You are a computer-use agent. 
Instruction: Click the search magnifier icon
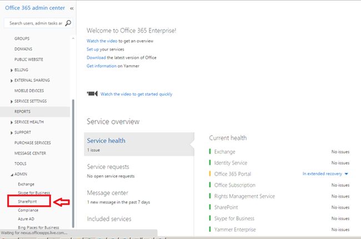click(x=68, y=23)
